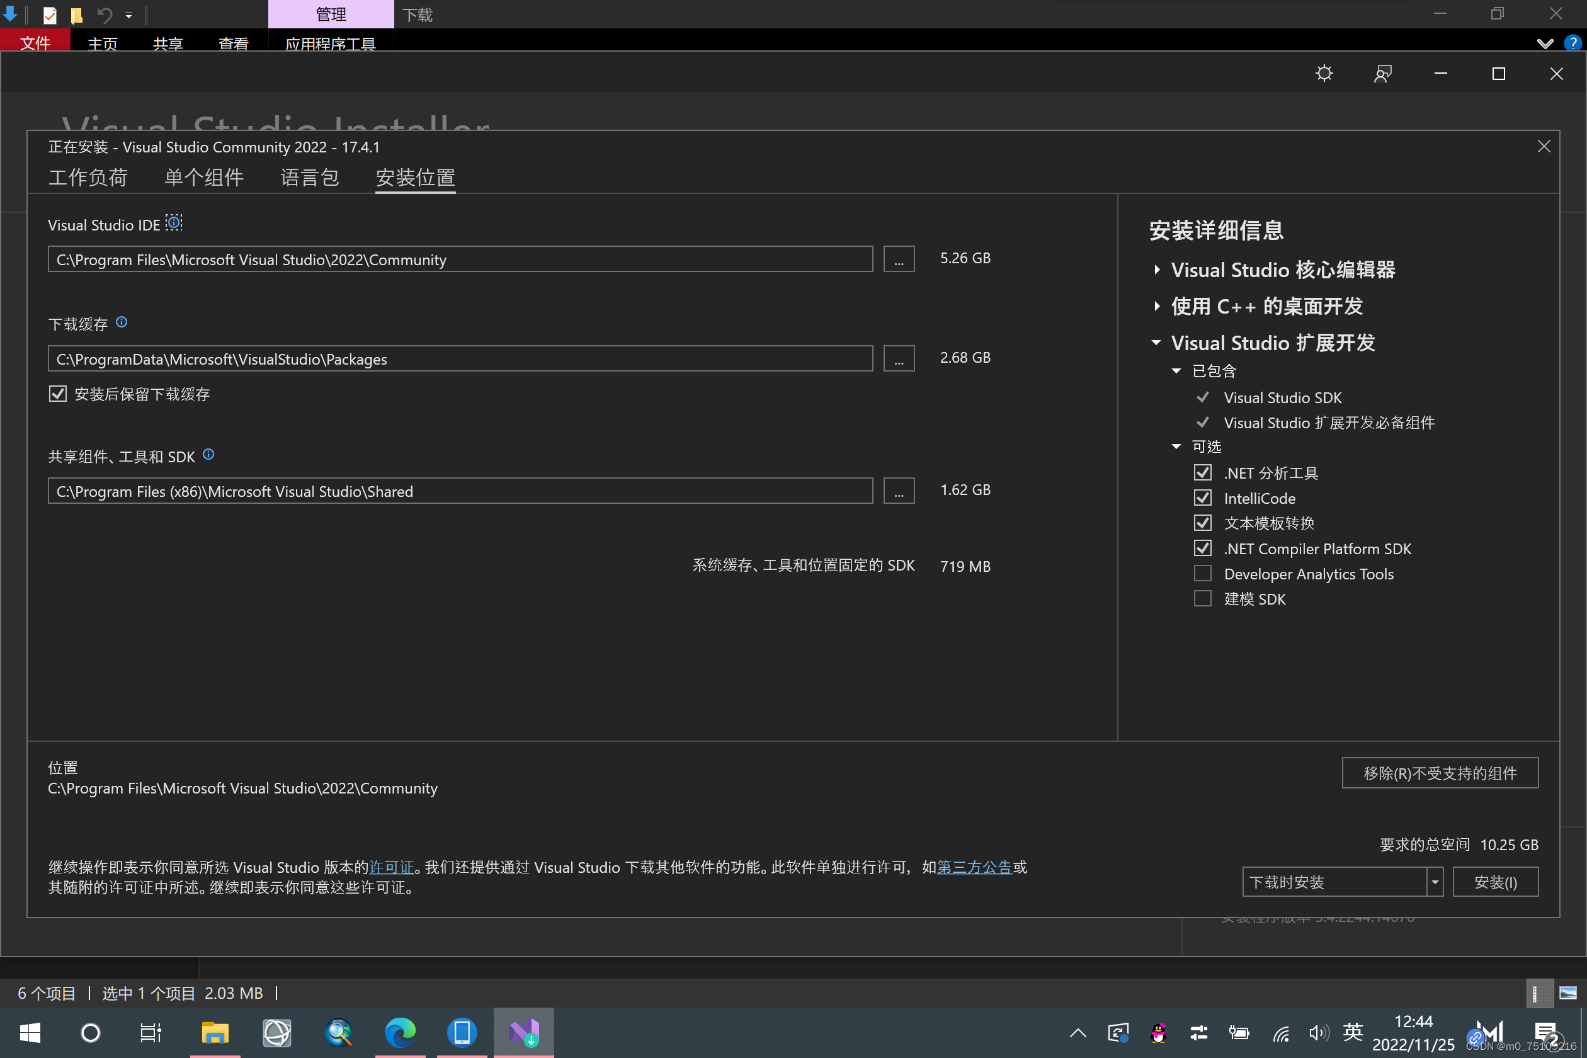Show hidden system tray icons
Viewport: 1587px width, 1058px height.
(1078, 1032)
